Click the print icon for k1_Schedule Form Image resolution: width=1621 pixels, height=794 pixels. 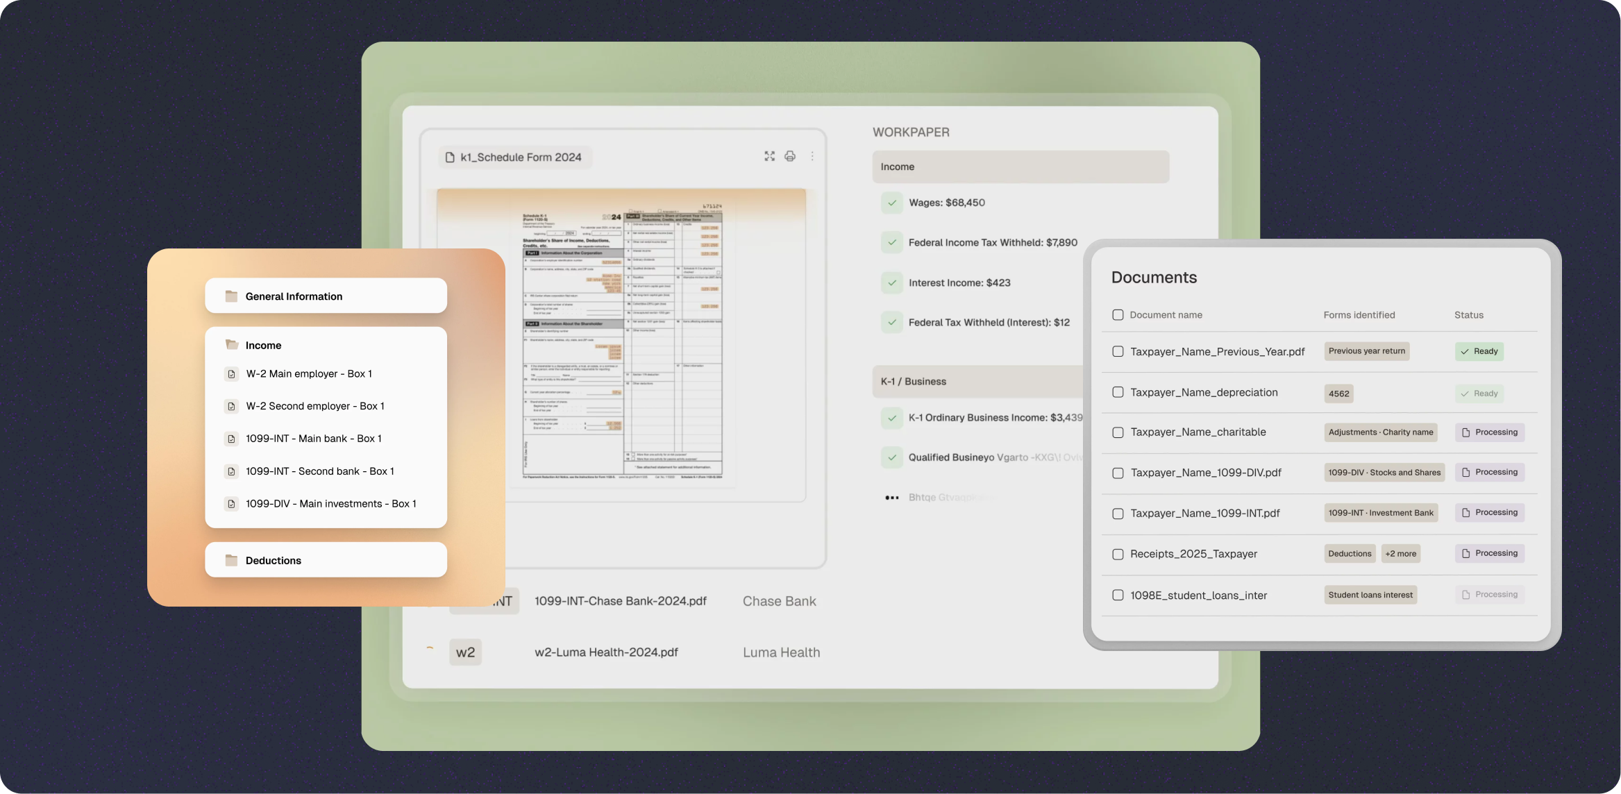pos(790,156)
